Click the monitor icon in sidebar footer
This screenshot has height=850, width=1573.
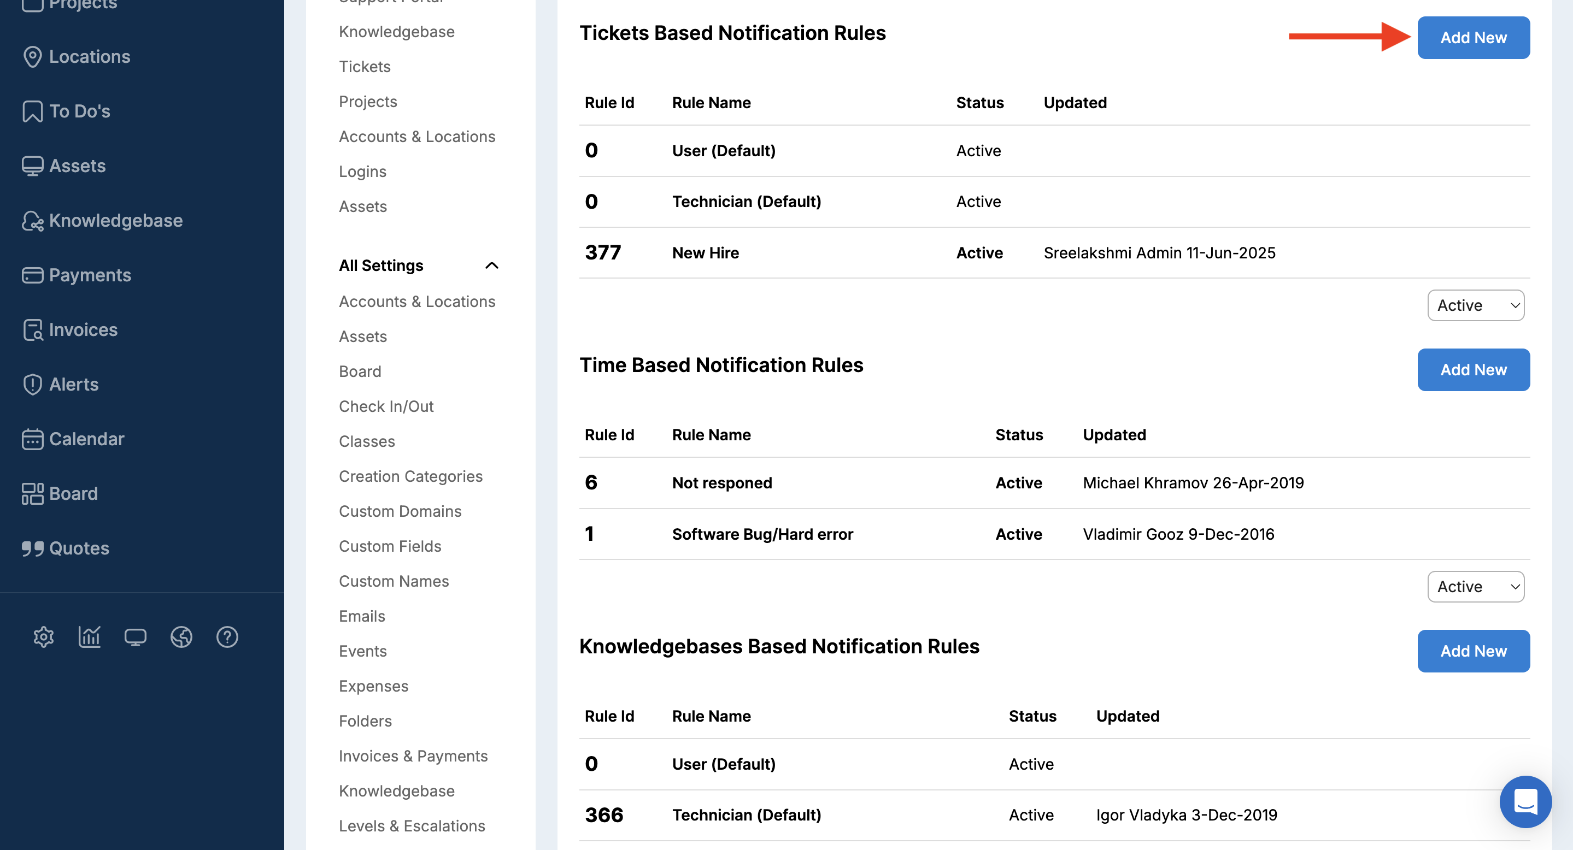tap(135, 637)
